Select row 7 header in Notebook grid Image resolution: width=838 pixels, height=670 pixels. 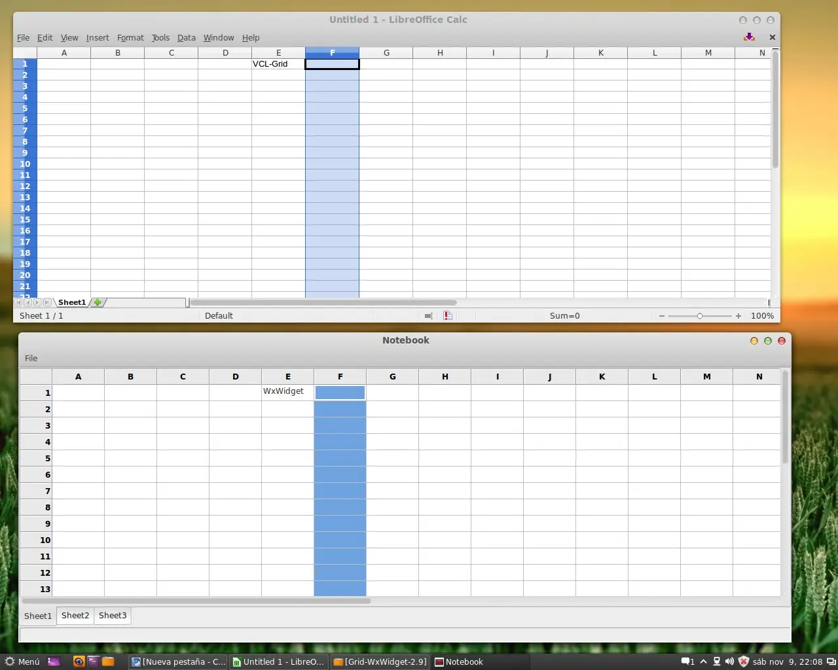[36, 491]
